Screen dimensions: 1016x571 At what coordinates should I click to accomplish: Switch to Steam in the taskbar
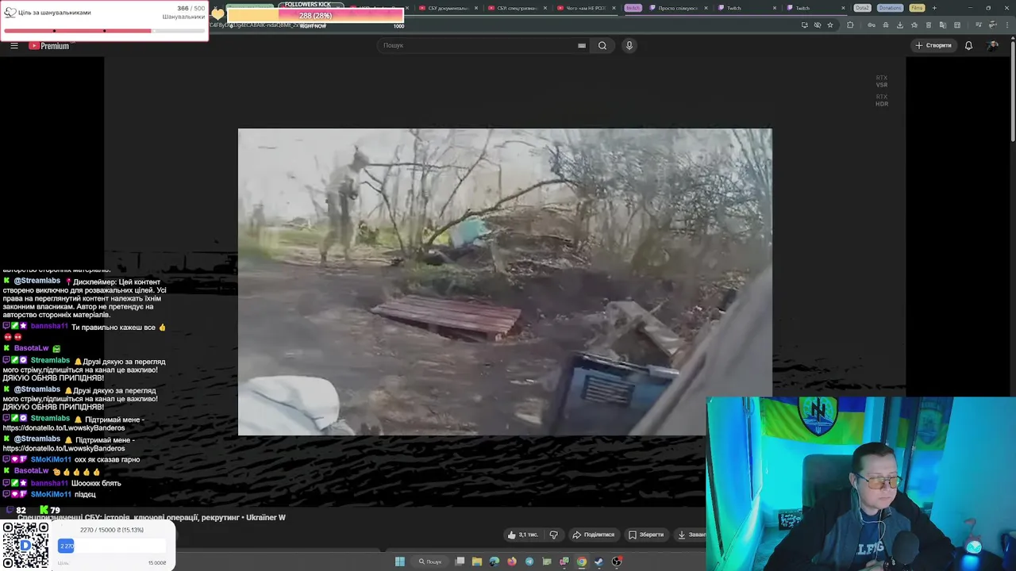coord(598,561)
